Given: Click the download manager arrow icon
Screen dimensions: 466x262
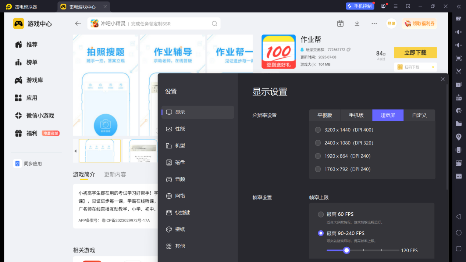Looking at the screenshot, I should pyautogui.click(x=357, y=24).
